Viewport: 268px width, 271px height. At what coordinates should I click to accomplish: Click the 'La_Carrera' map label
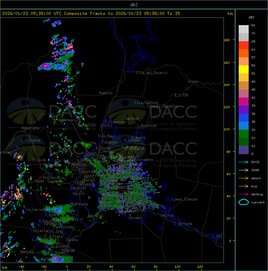[x=36, y=210]
